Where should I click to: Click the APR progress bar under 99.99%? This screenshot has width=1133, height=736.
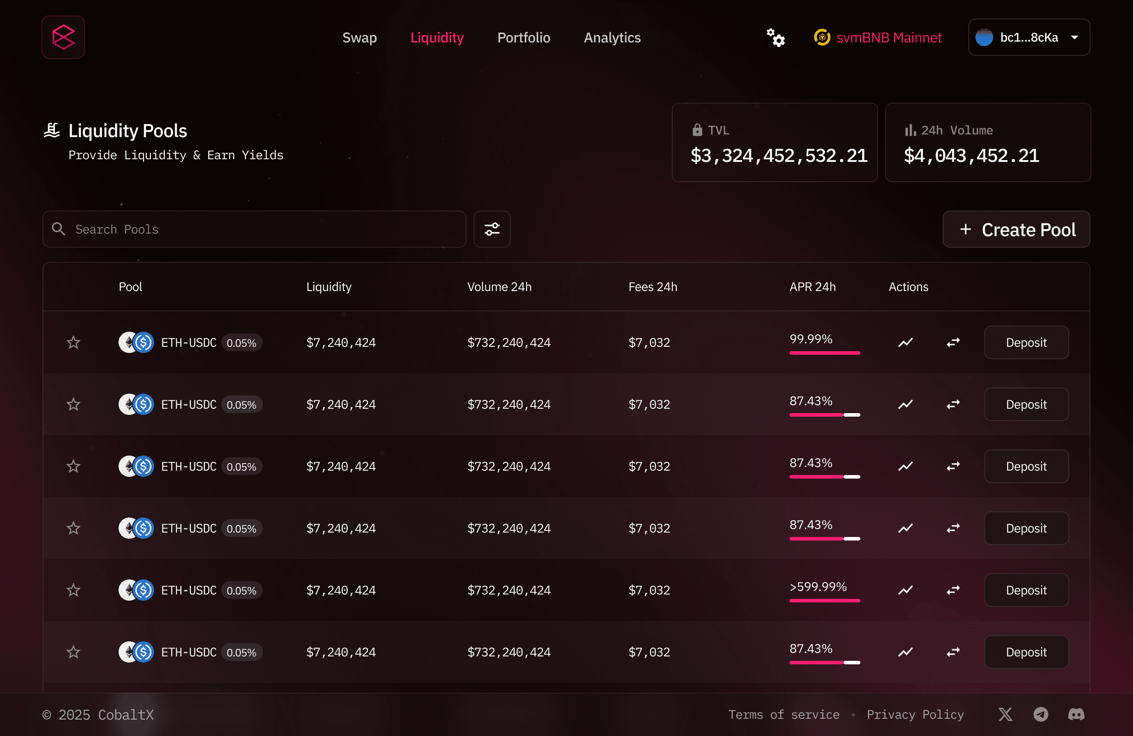(825, 353)
